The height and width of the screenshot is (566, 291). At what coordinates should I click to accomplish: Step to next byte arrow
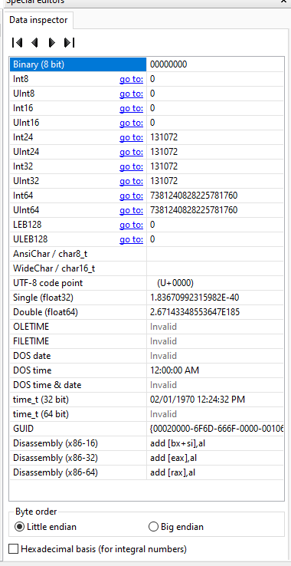point(52,43)
